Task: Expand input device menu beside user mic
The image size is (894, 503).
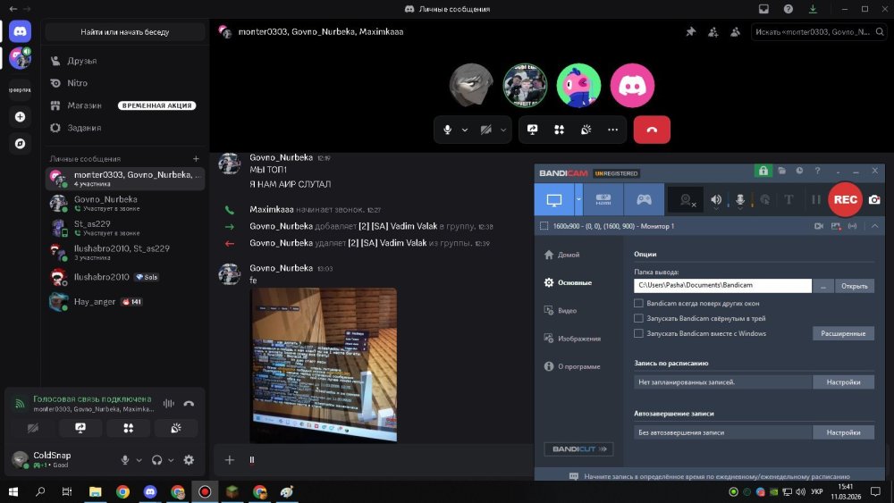Action: click(x=139, y=460)
